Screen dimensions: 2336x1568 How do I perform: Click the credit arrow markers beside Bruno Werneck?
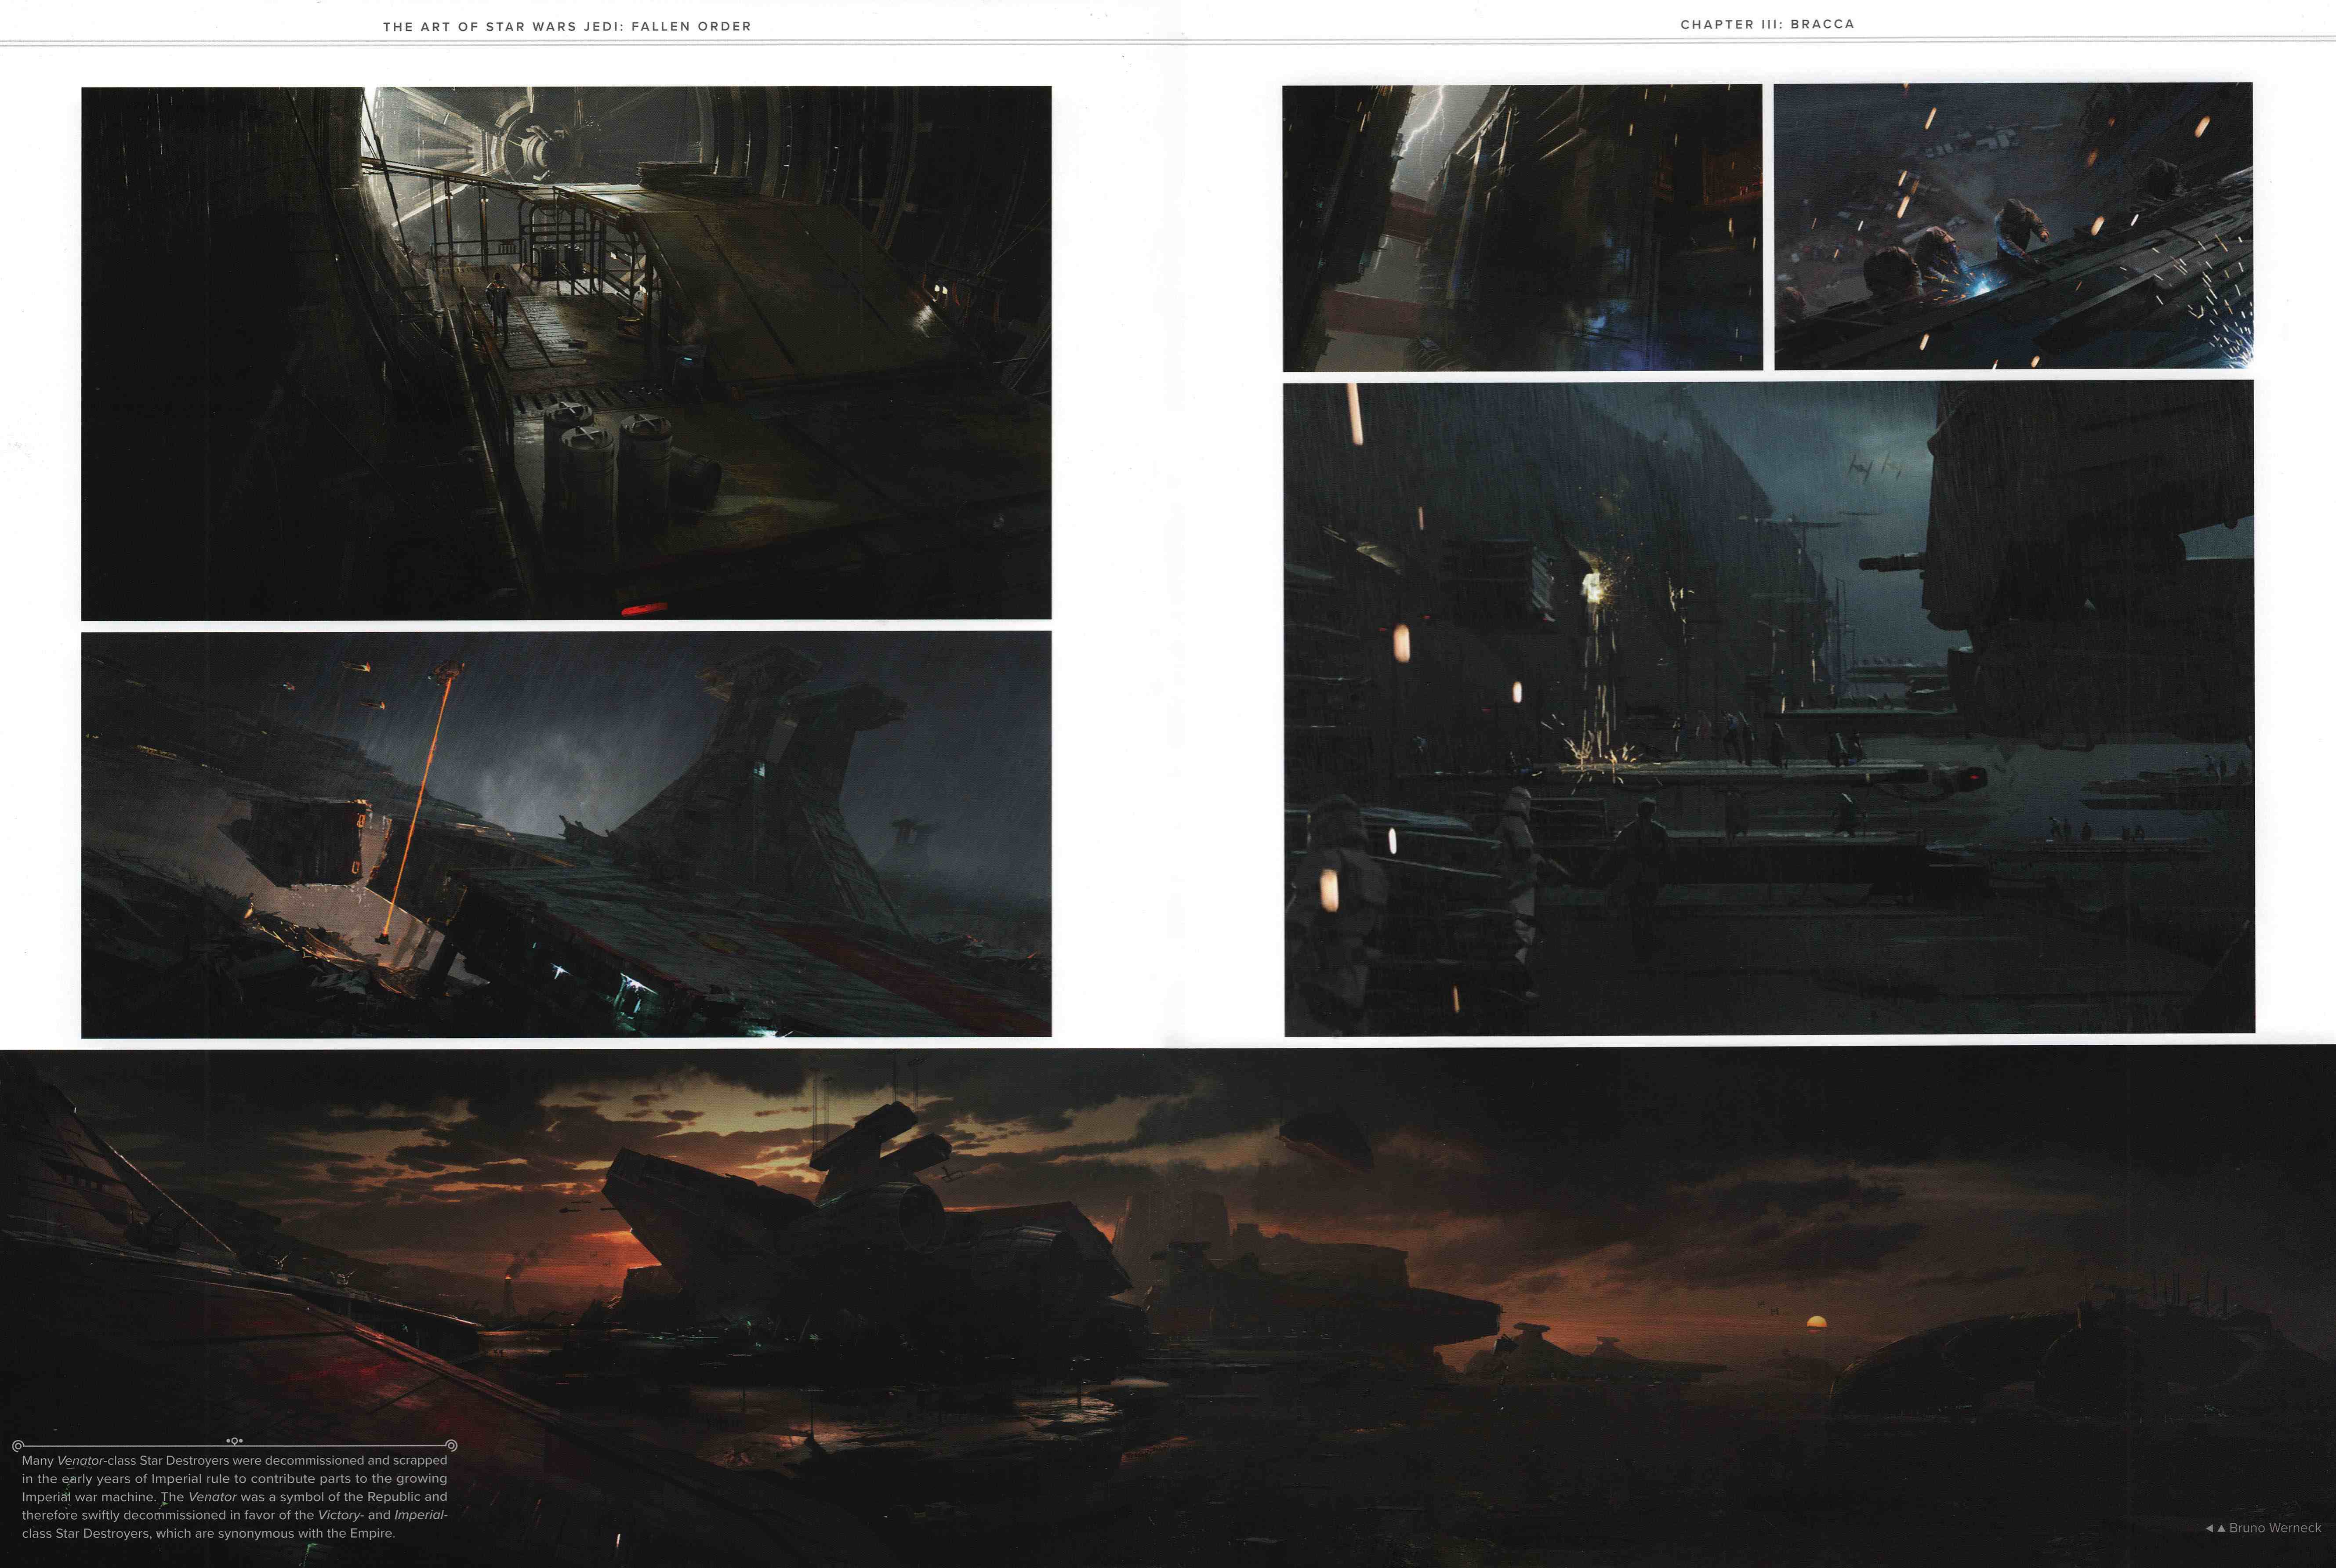pos(2215,1529)
